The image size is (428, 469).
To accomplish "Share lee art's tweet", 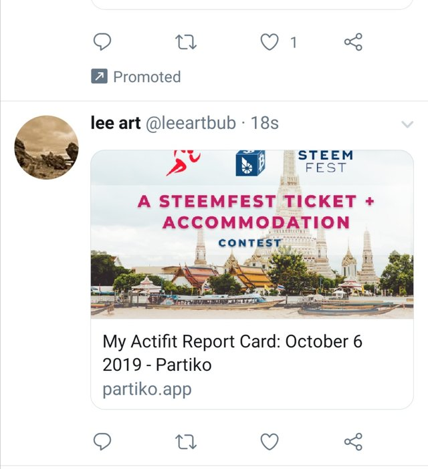I will [353, 441].
